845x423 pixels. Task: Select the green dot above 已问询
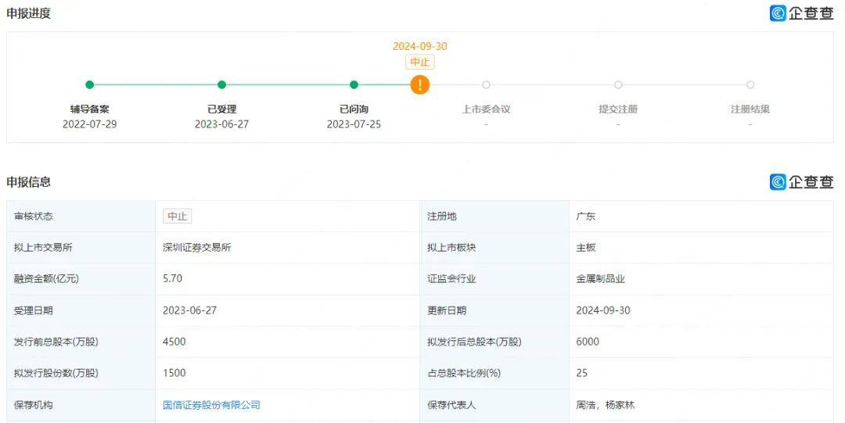tap(354, 84)
